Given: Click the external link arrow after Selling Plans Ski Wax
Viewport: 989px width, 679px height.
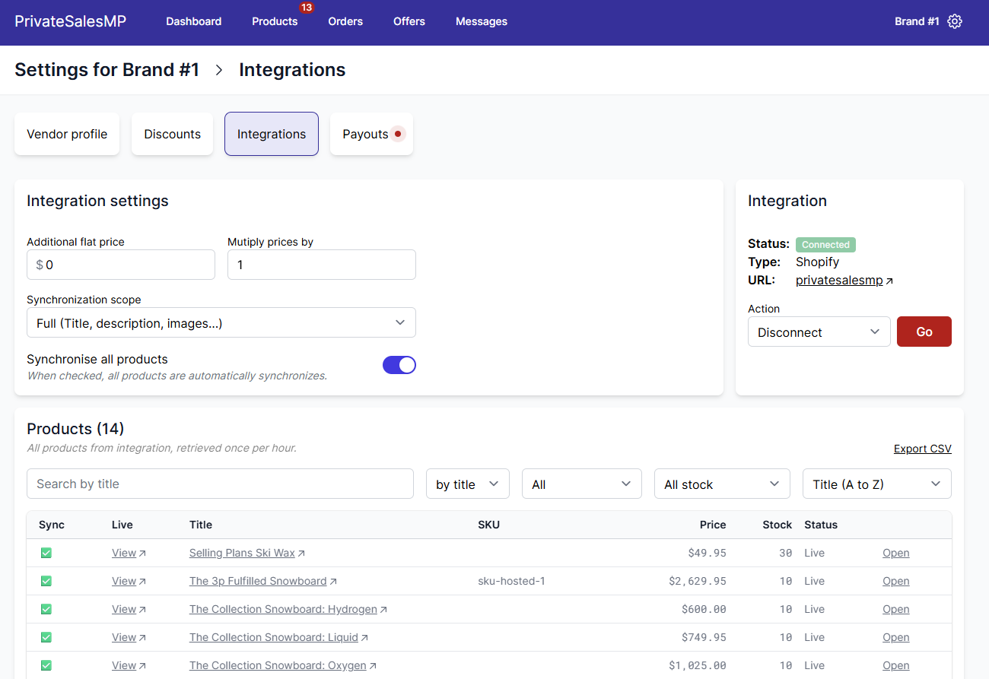Looking at the screenshot, I should (301, 554).
